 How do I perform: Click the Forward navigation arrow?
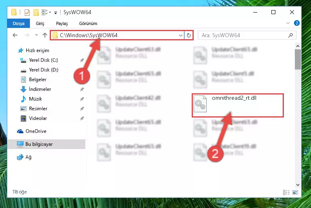(27, 35)
